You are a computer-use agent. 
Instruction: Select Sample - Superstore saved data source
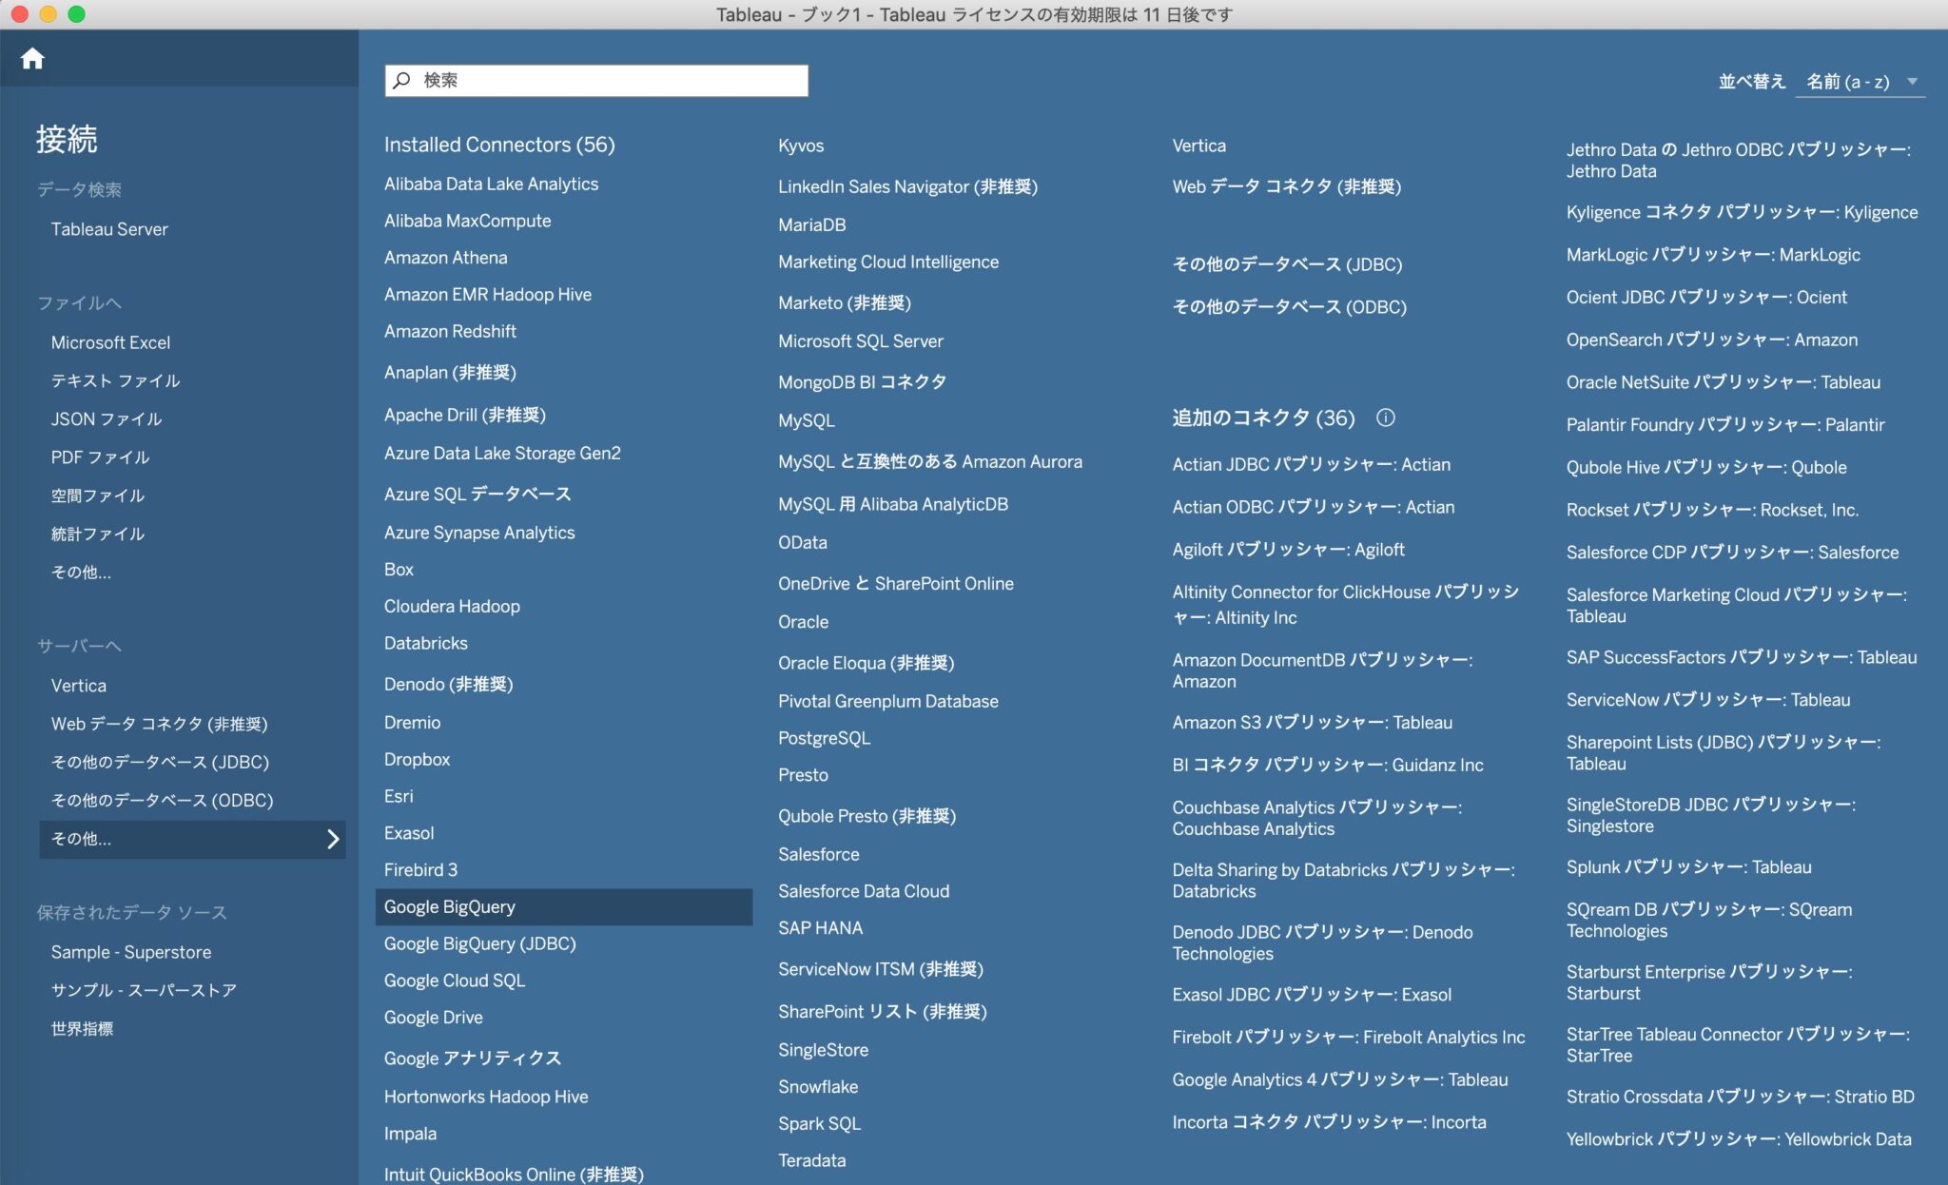[x=132, y=951]
